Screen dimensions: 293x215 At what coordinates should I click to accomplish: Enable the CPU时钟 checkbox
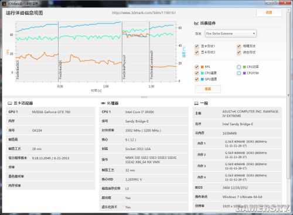[x=239, y=73]
